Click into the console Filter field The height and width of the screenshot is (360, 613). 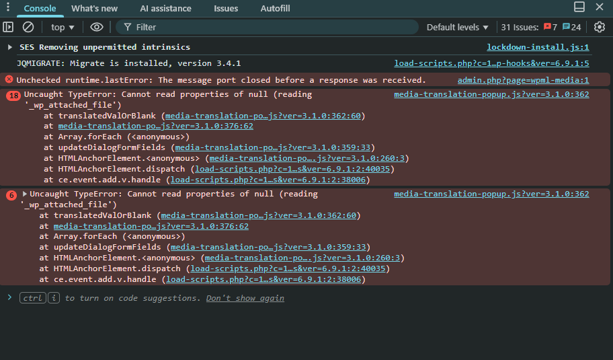coord(269,27)
